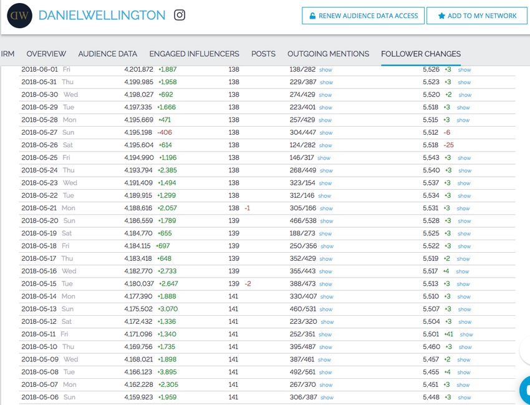Open show link next to 5,451
This screenshot has width=530, height=405.
[463, 385]
